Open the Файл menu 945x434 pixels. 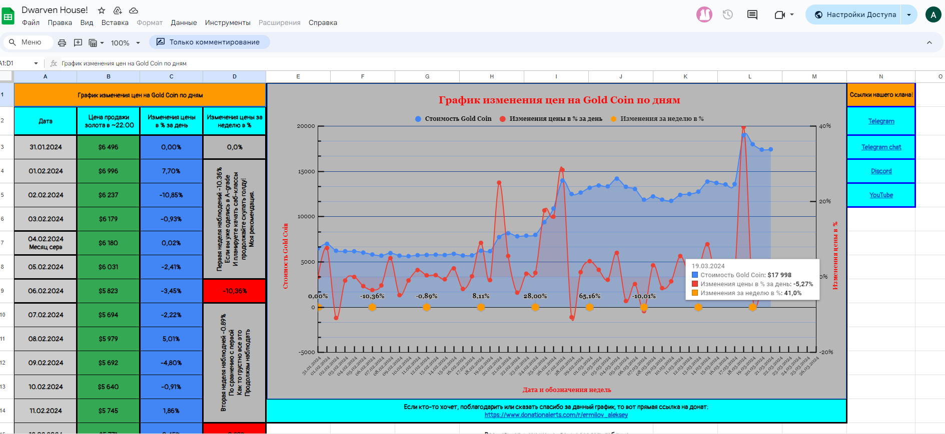click(31, 23)
